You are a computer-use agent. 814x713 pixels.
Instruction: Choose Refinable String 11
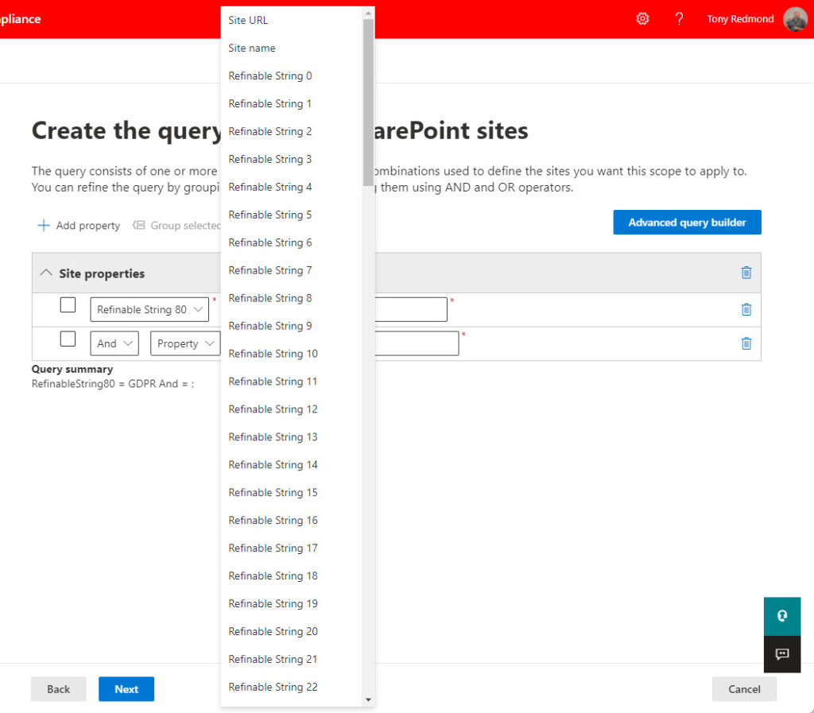[291, 381]
